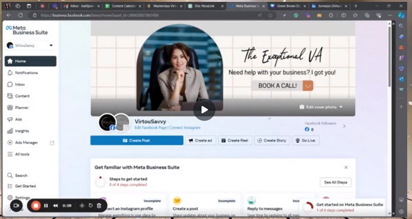Click the Create Post button
This screenshot has width=412, height=219.
coord(137,140)
